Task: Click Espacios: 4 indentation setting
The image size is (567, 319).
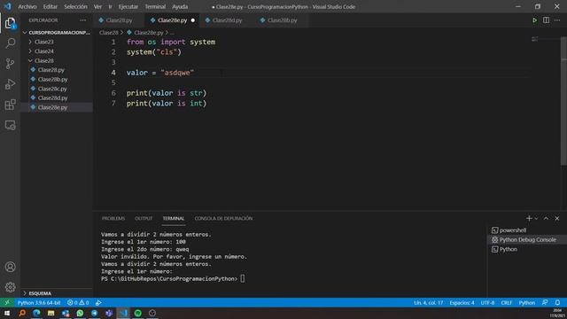Action: point(462,303)
